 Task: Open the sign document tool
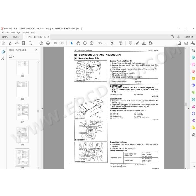144,43
